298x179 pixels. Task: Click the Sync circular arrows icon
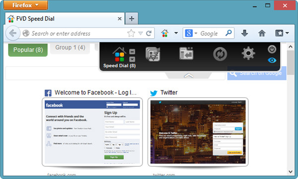[220, 54]
